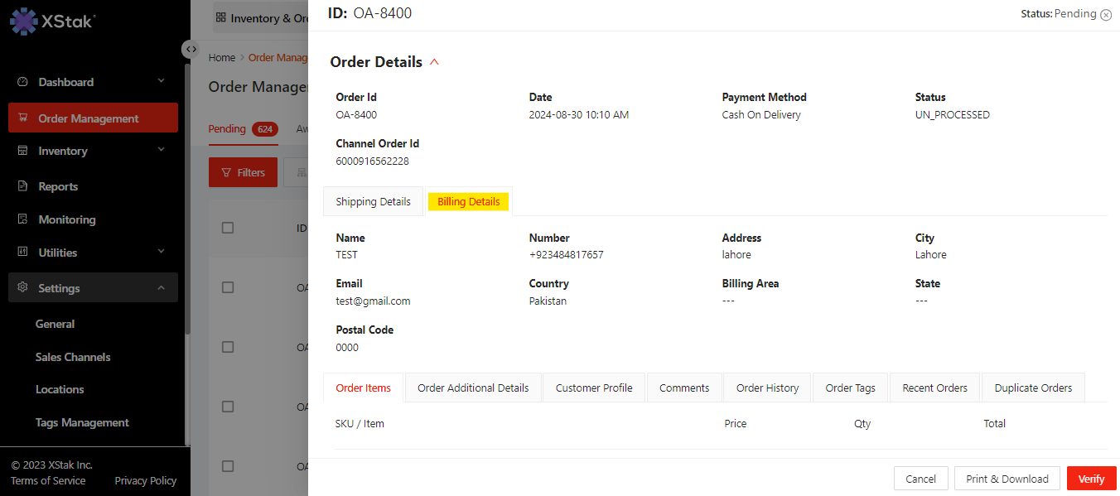The image size is (1120, 496).
Task: Click the Reports document icon
Action: point(22,186)
